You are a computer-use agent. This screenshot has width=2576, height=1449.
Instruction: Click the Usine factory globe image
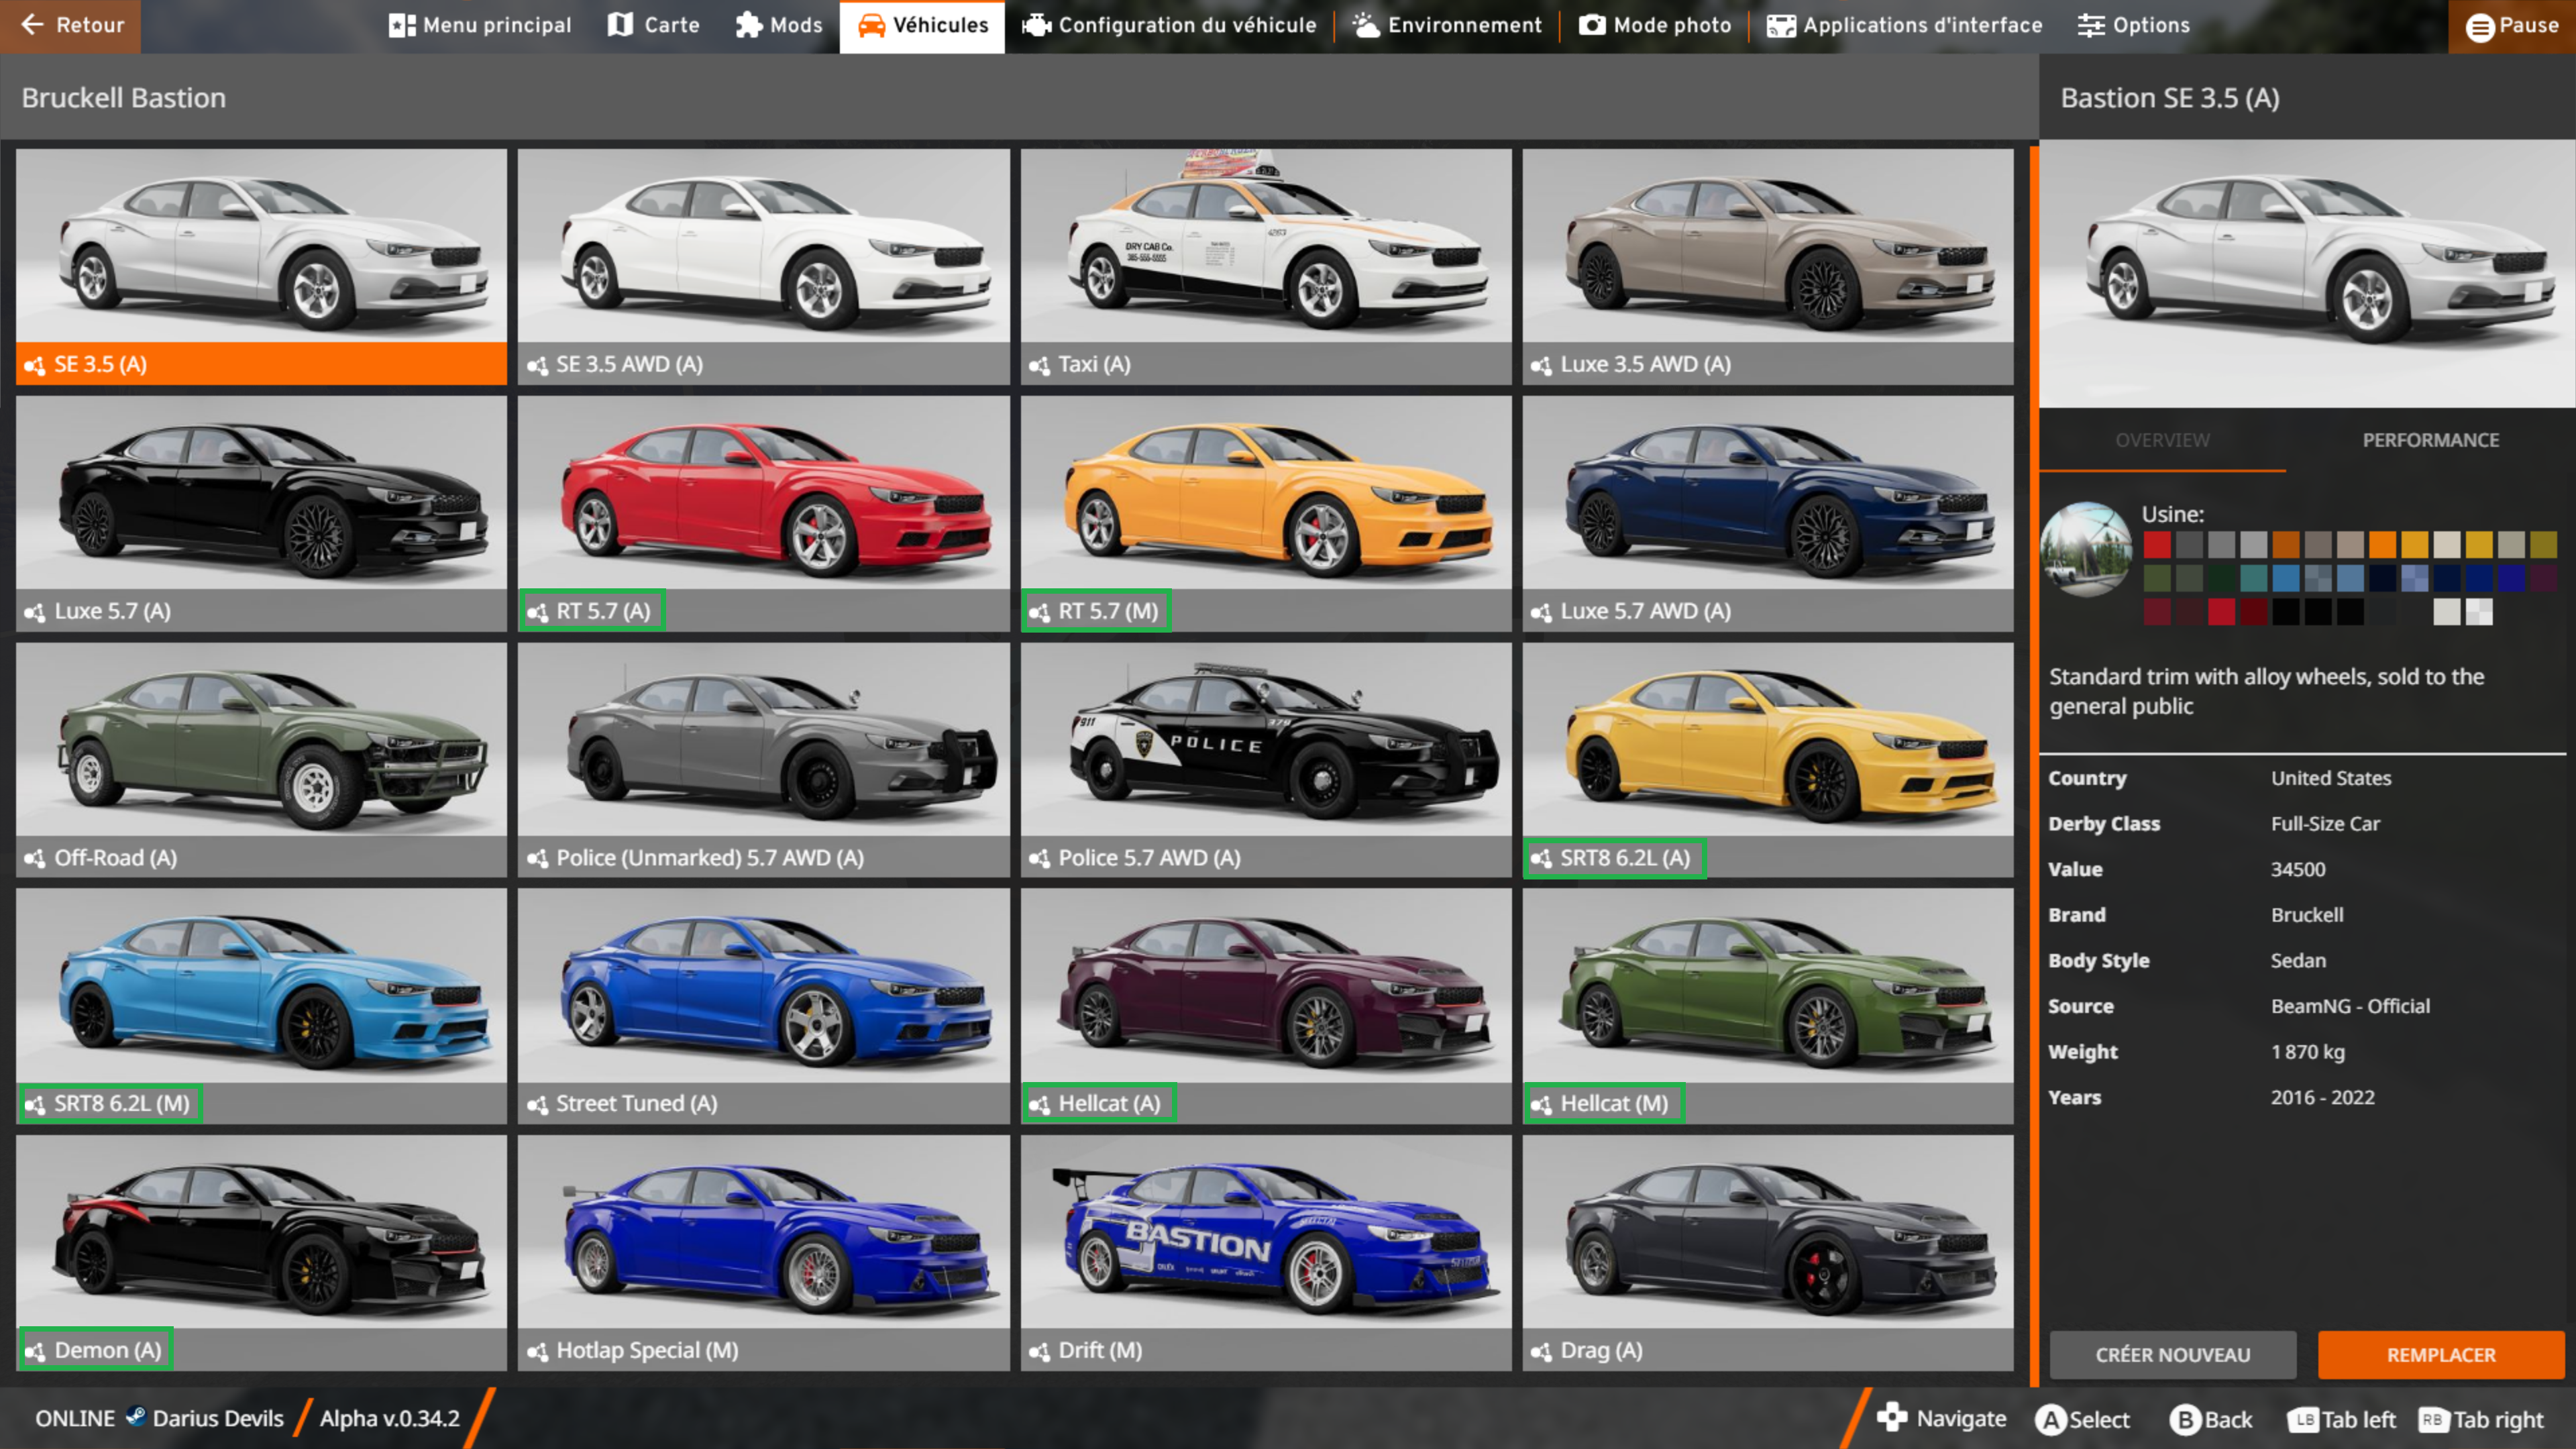pos(2086,549)
